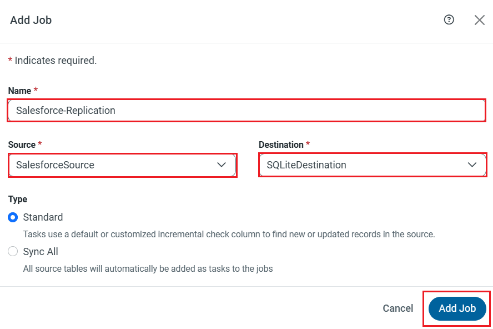
Task: Click the Destination field label
Action: 281,144
